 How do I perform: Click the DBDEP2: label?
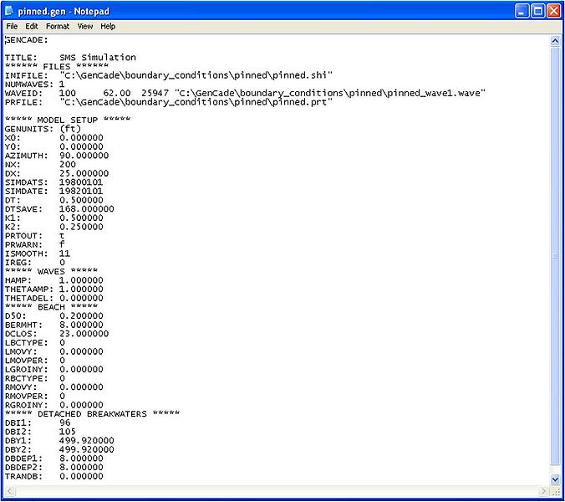(x=23, y=468)
